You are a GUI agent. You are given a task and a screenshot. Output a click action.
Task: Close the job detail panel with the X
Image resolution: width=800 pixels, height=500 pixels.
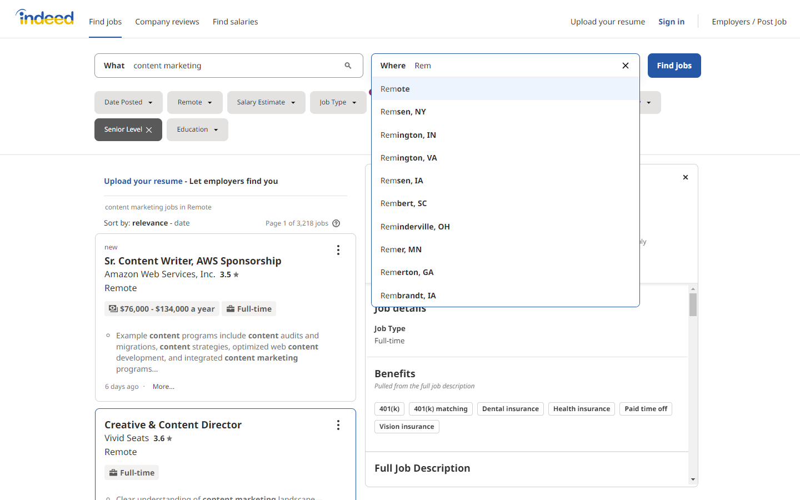686,177
